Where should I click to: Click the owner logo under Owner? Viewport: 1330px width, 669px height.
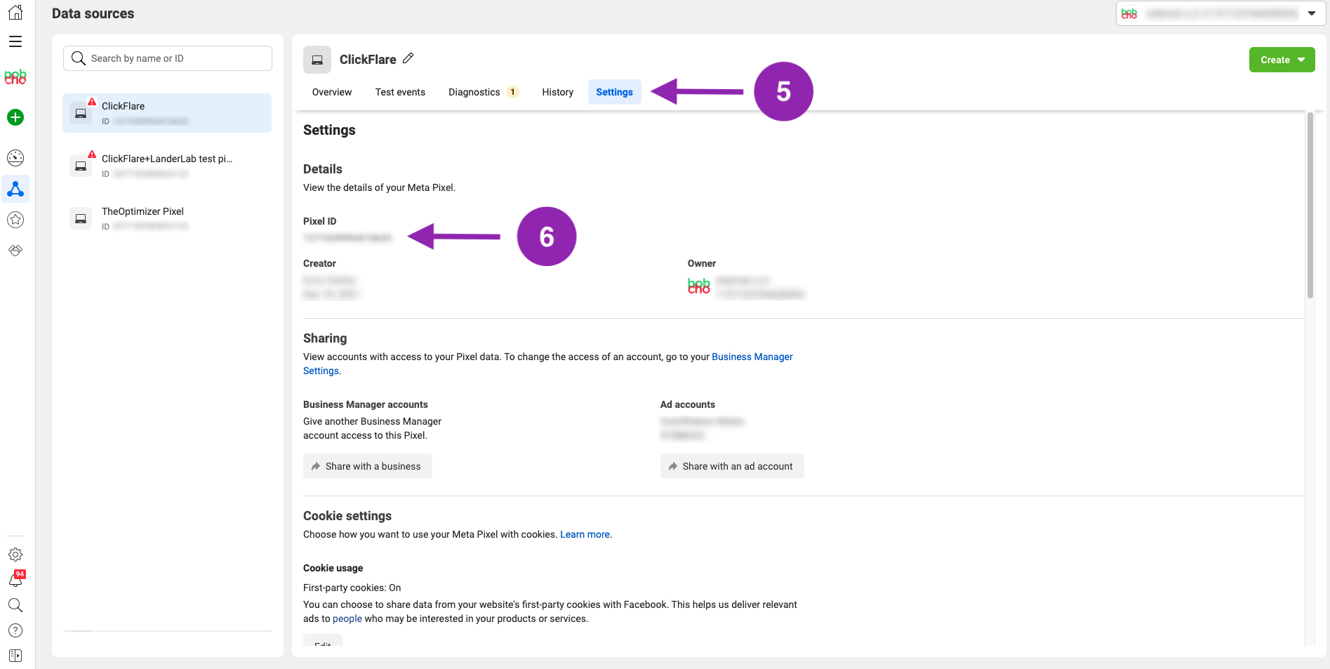point(699,286)
